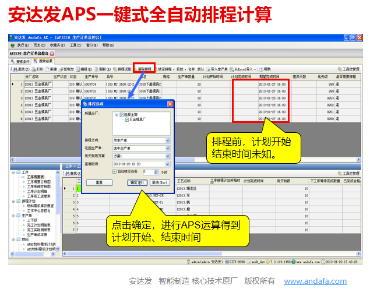Click the 从Excel导入 import icon
Viewport: 370px width, 296px height.
[232, 69]
